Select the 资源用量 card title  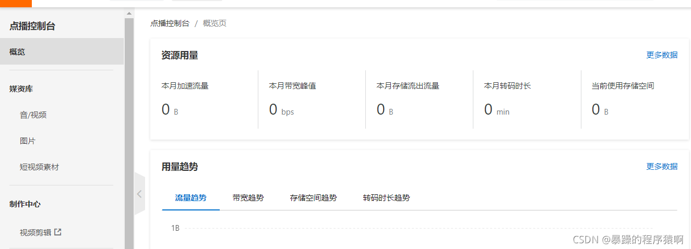180,55
